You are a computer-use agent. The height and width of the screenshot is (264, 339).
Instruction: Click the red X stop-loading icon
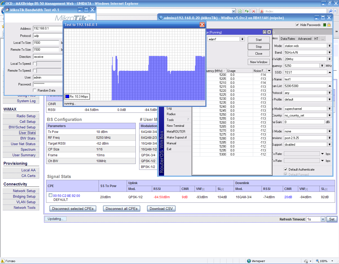pos(254,11)
